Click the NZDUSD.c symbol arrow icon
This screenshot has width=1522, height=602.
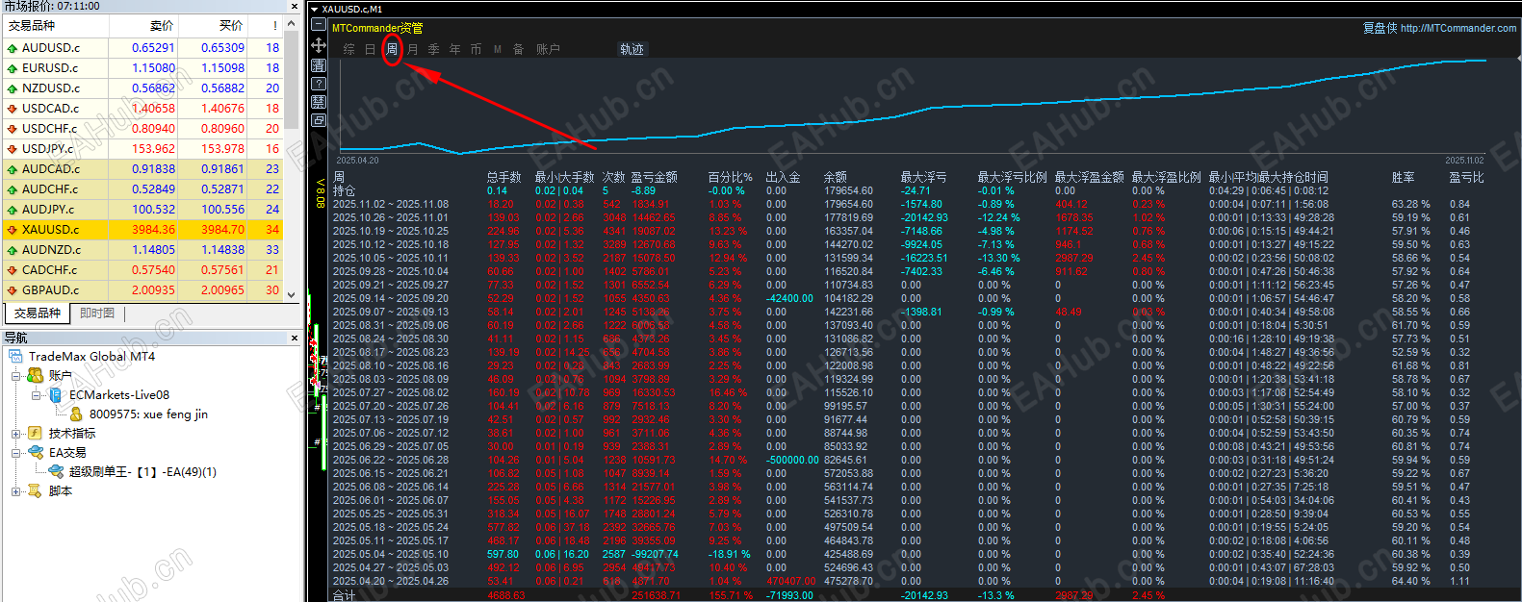point(13,88)
